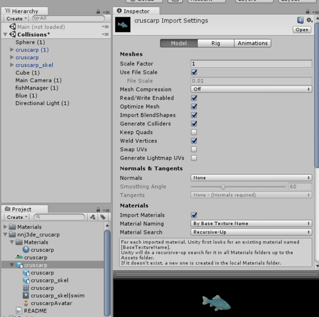
Task: Expand the top-level Materials folder in Project
Action: (x=5, y=226)
